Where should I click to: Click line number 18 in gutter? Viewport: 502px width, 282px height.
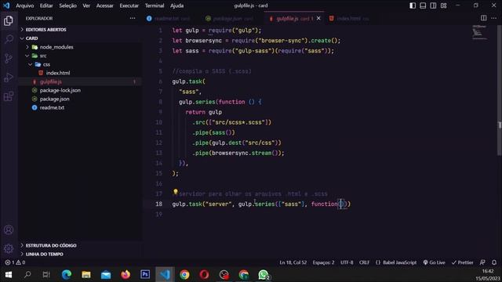(x=158, y=204)
